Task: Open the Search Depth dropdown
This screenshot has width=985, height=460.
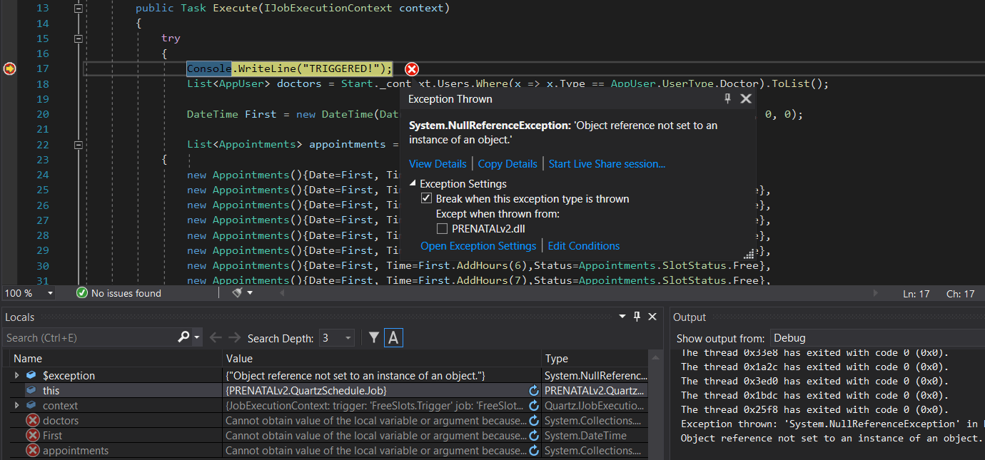Action: (348, 338)
